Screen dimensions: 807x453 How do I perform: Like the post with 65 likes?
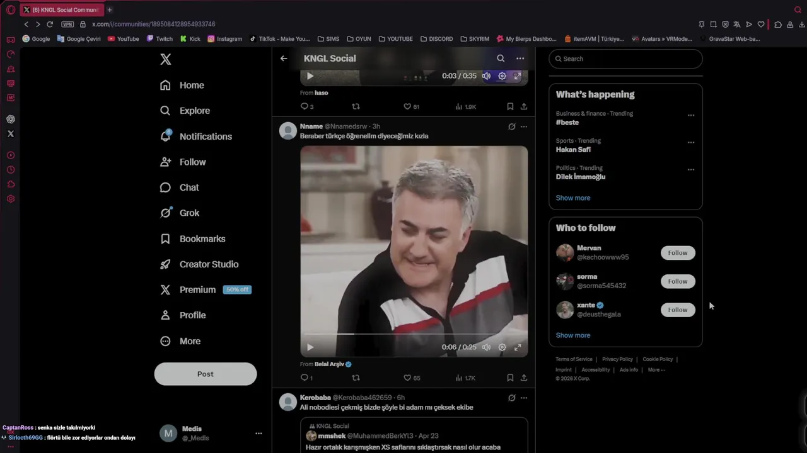point(412,378)
